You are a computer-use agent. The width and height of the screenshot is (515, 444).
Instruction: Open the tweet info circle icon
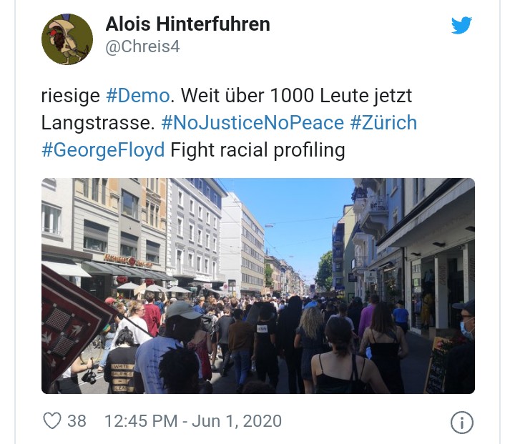point(462,423)
